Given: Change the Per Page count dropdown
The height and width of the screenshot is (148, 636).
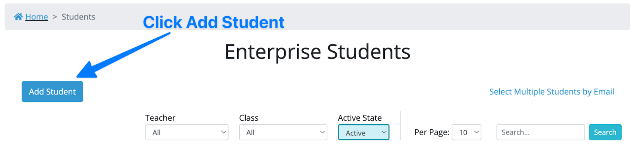Looking at the screenshot, I should tap(467, 132).
